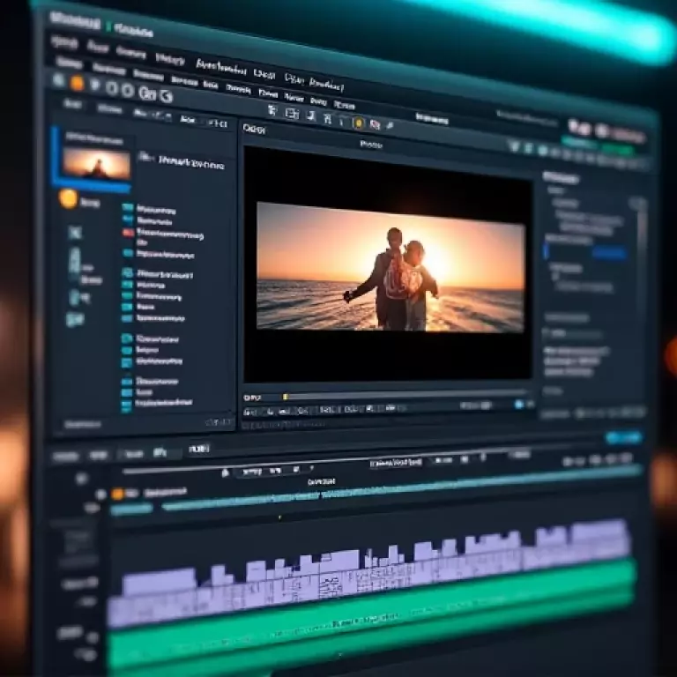Click the first teal file icon in the media list
Image resolution: width=677 pixels, height=677 pixels.
click(x=128, y=209)
